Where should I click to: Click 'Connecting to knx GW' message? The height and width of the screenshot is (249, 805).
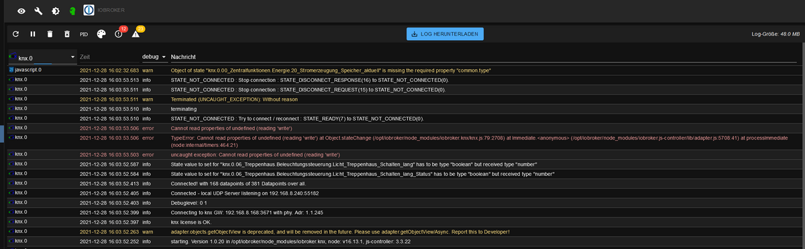click(247, 213)
